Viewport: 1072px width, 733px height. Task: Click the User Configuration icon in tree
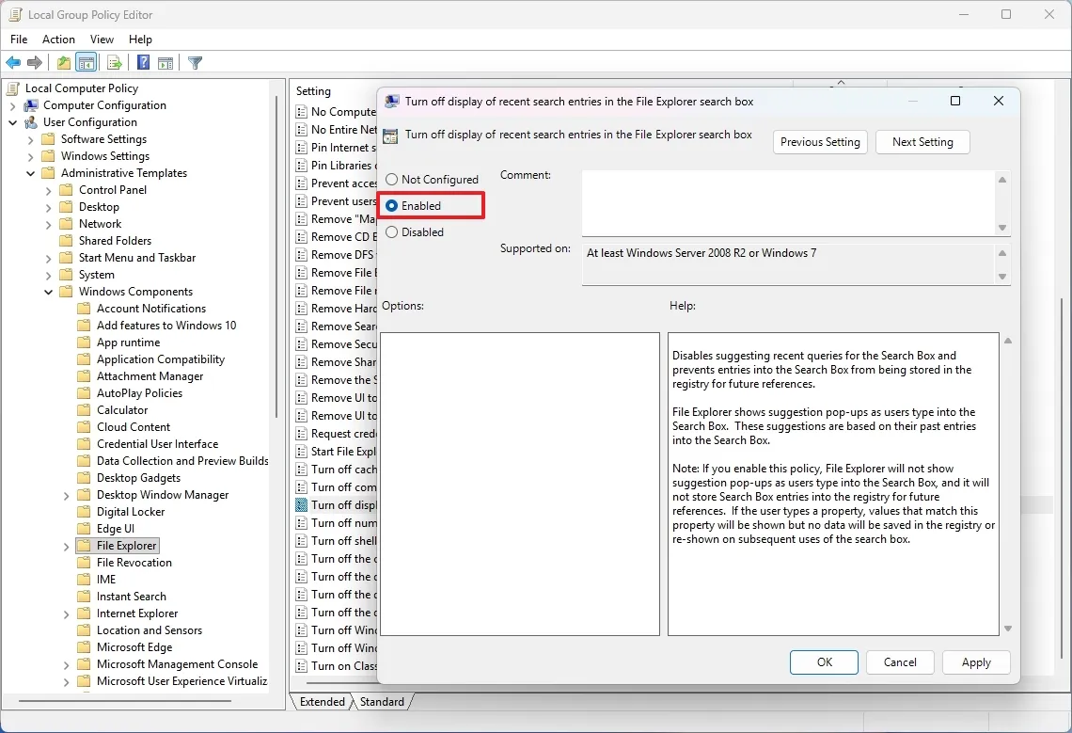click(31, 122)
